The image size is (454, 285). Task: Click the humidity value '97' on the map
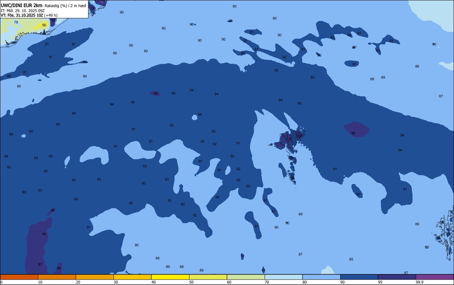(x=40, y=264)
